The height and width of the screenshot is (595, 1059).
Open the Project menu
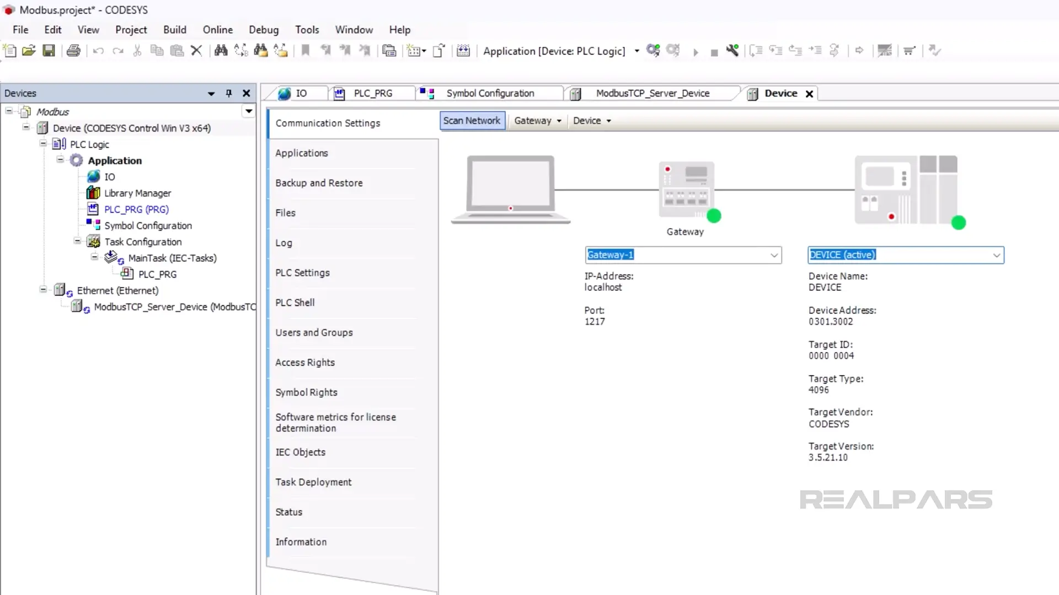131,30
